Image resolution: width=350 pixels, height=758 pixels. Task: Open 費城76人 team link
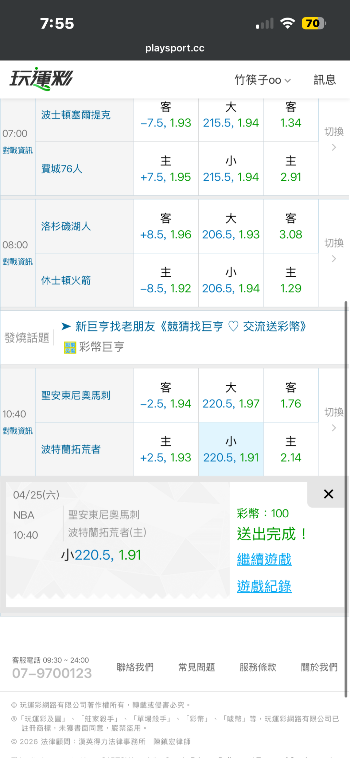[x=62, y=169]
